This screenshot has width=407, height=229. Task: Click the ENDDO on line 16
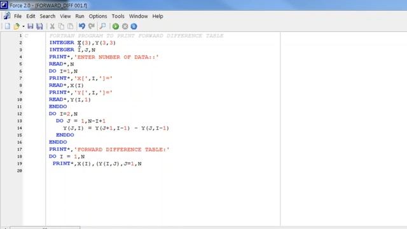click(58, 142)
